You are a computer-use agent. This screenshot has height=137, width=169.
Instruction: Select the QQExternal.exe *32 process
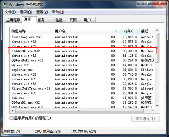click(82, 107)
